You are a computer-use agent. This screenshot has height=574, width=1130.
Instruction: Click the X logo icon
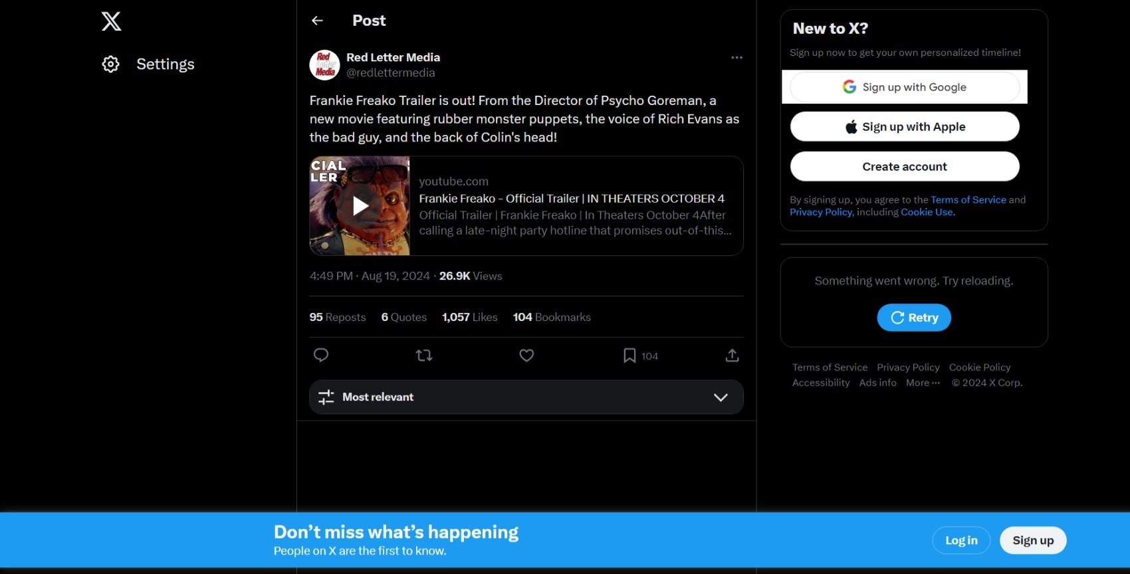(111, 21)
